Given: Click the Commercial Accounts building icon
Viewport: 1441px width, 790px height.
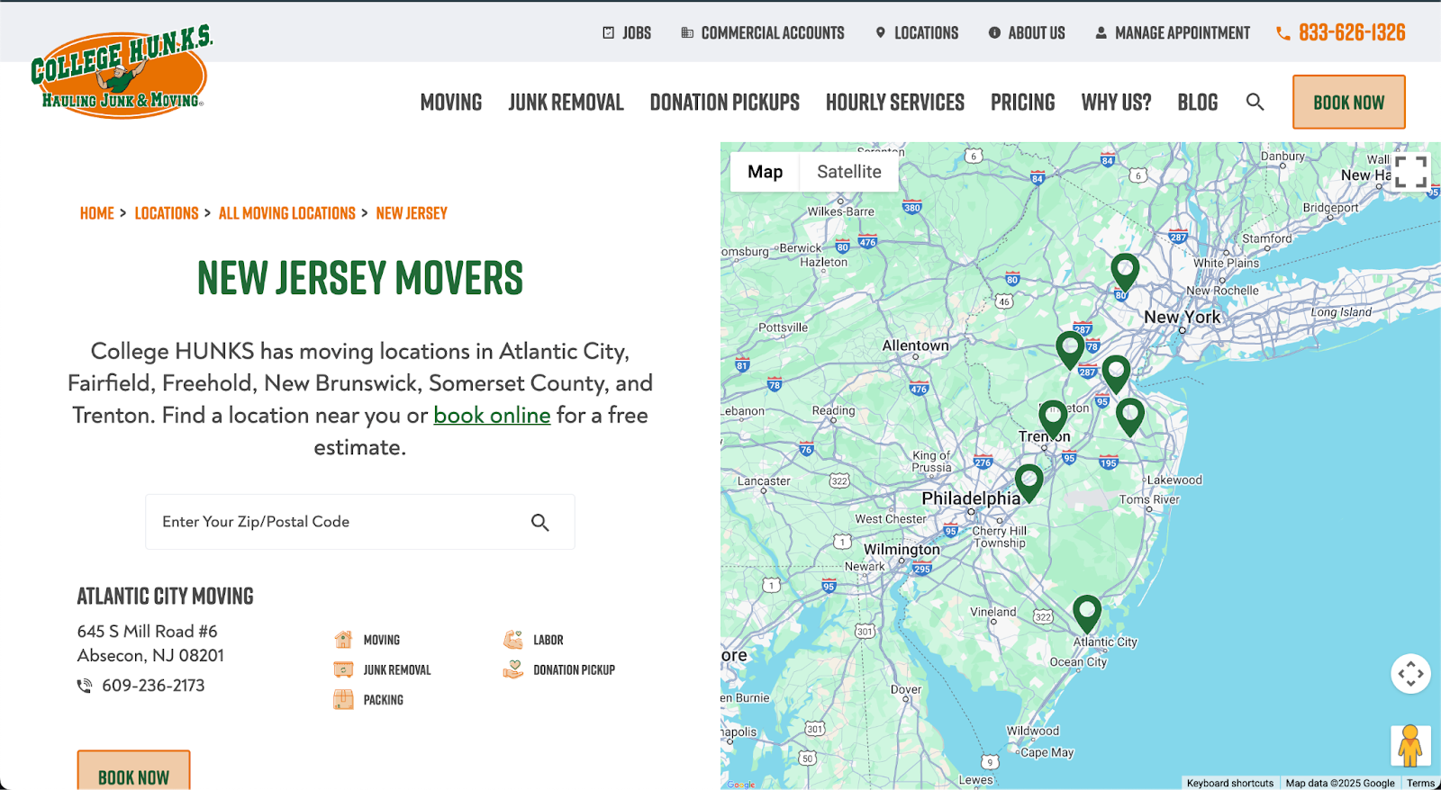Looking at the screenshot, I should [687, 32].
